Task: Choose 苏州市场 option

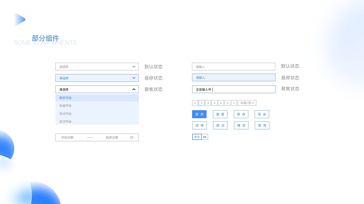Action: coord(97,114)
